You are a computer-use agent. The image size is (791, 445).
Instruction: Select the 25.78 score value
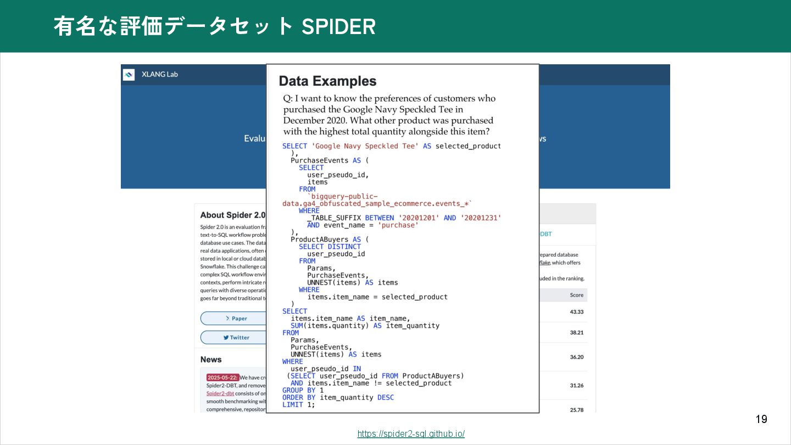pyautogui.click(x=576, y=410)
